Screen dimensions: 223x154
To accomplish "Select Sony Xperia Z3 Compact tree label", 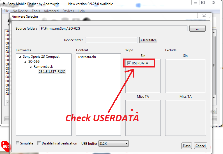I will 41,57.
